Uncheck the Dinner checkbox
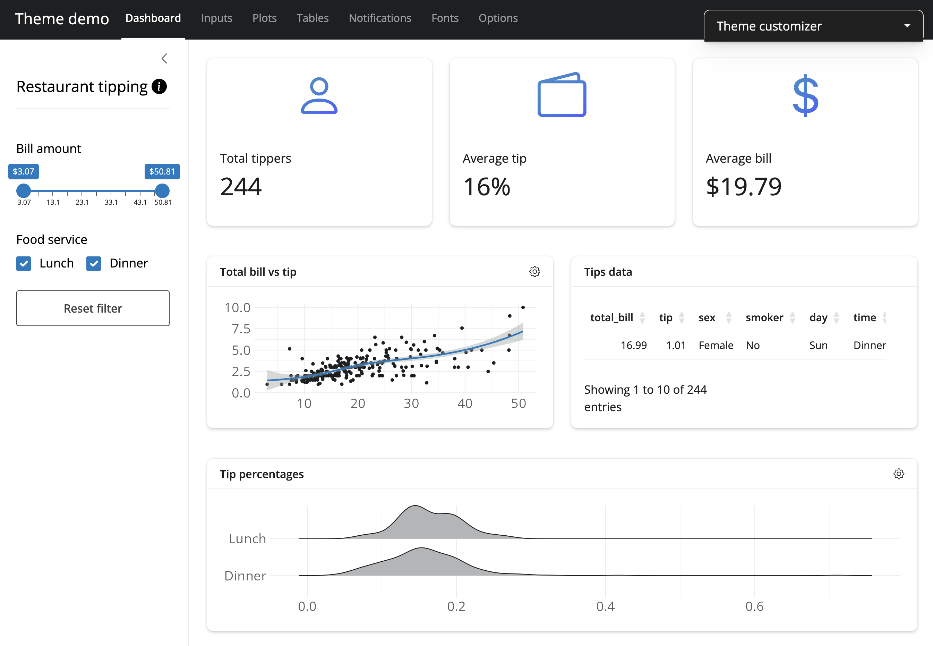933x646 pixels. click(93, 264)
